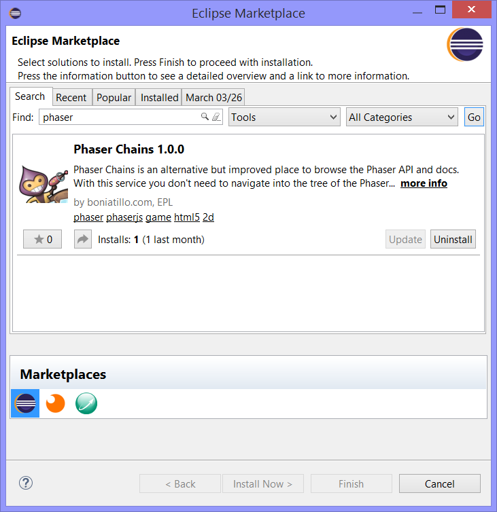This screenshot has width=497, height=512.
Task: Select the orange marketplace icon
Action: tap(55, 403)
